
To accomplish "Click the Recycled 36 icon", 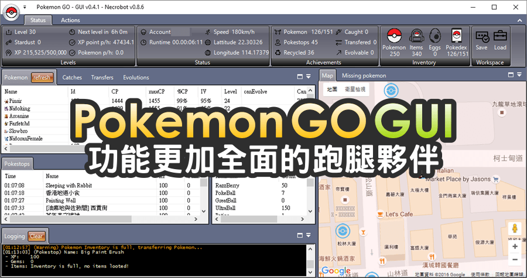I will tap(278, 53).
